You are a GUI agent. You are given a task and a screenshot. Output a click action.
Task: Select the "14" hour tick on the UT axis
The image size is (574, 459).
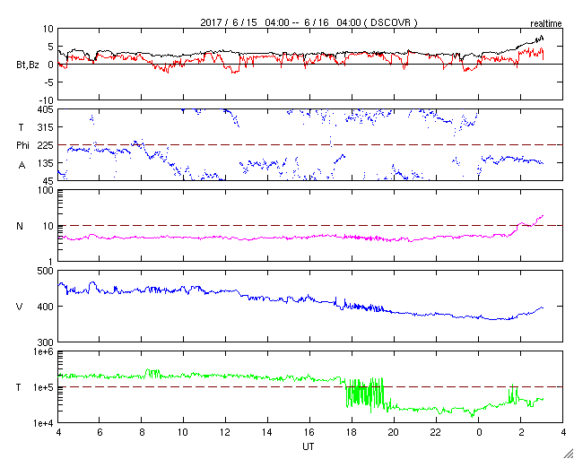tap(268, 432)
